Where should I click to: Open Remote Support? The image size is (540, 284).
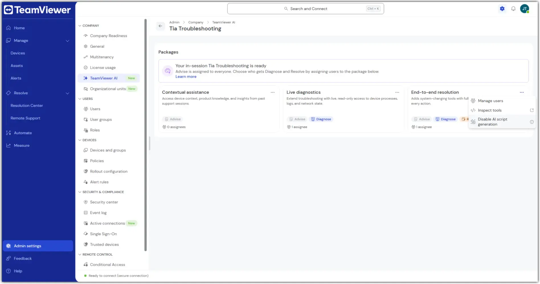25,118
